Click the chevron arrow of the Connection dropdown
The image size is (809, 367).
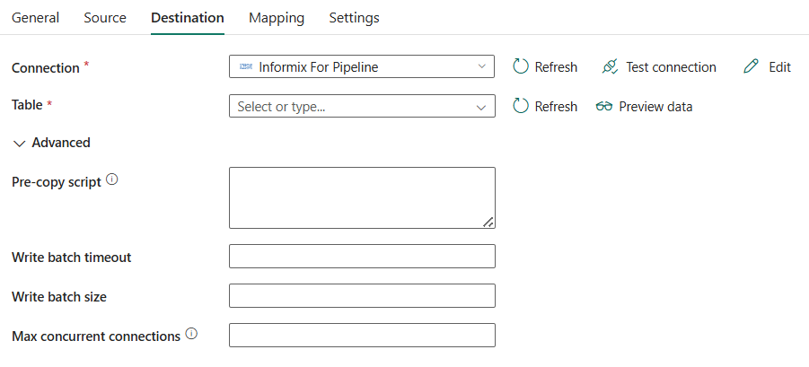[x=482, y=66]
